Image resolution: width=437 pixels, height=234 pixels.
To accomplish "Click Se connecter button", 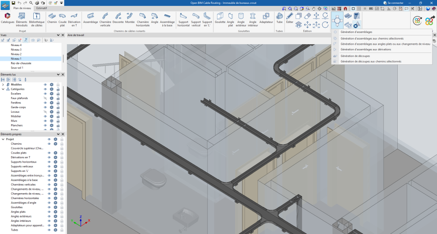I will pos(393,3).
